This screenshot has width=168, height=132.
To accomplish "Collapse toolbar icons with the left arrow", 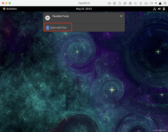I will (x=156, y=3).
